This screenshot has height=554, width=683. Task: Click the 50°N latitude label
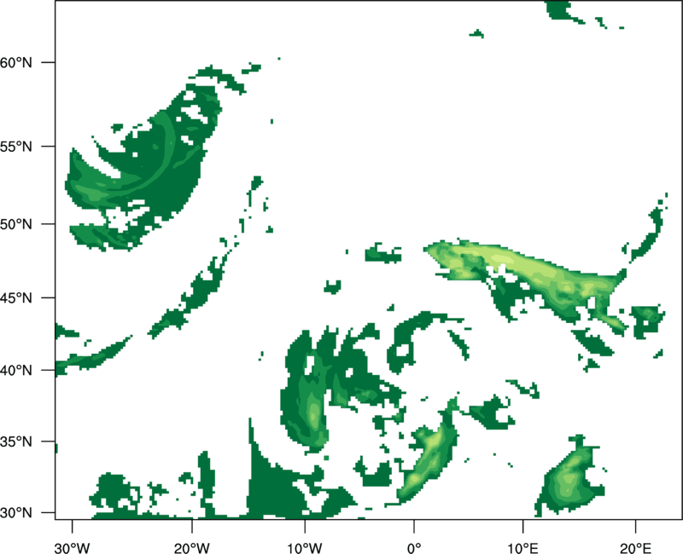pos(16,224)
